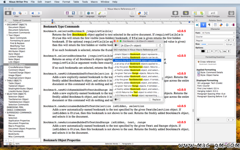Select the Bookmarks palette tab

[233, 25]
